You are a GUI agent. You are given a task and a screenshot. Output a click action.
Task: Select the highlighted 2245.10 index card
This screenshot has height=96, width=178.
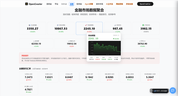tap(89, 28)
